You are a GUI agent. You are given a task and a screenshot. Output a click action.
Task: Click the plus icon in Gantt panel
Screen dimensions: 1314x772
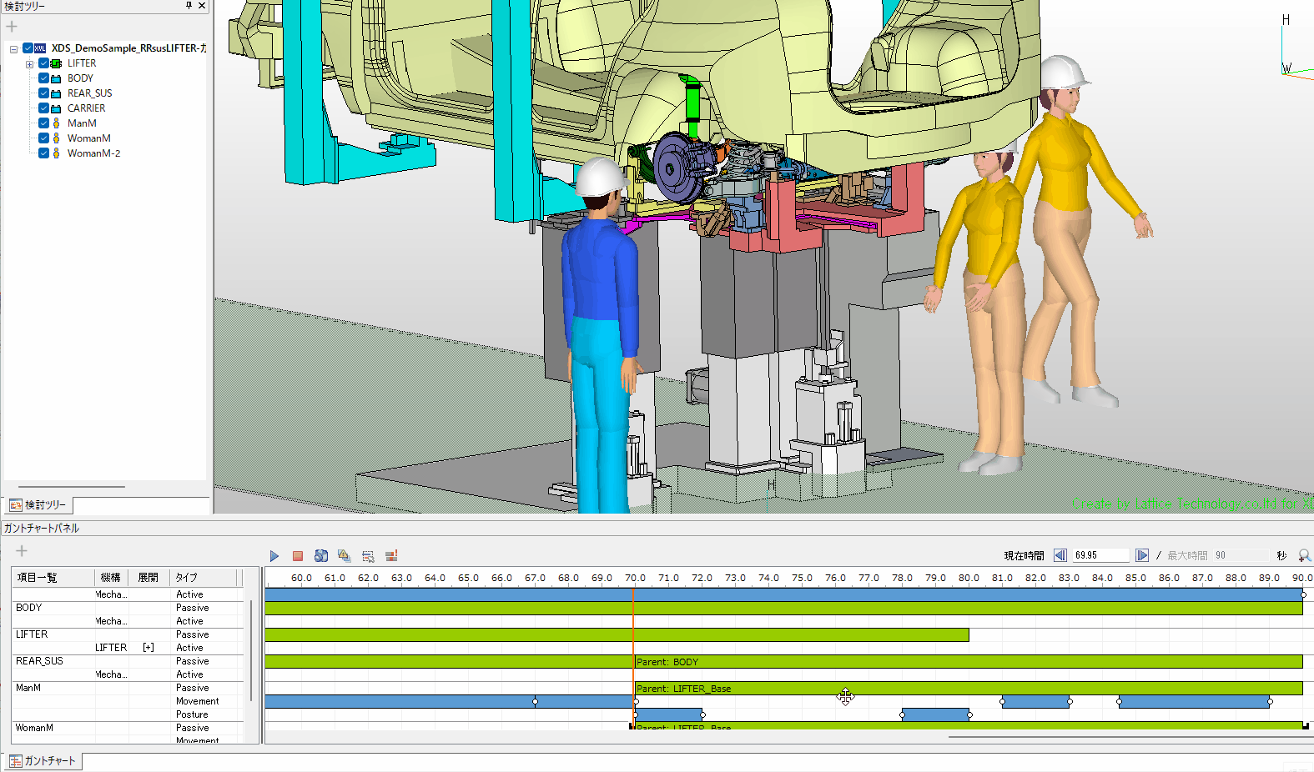22,550
